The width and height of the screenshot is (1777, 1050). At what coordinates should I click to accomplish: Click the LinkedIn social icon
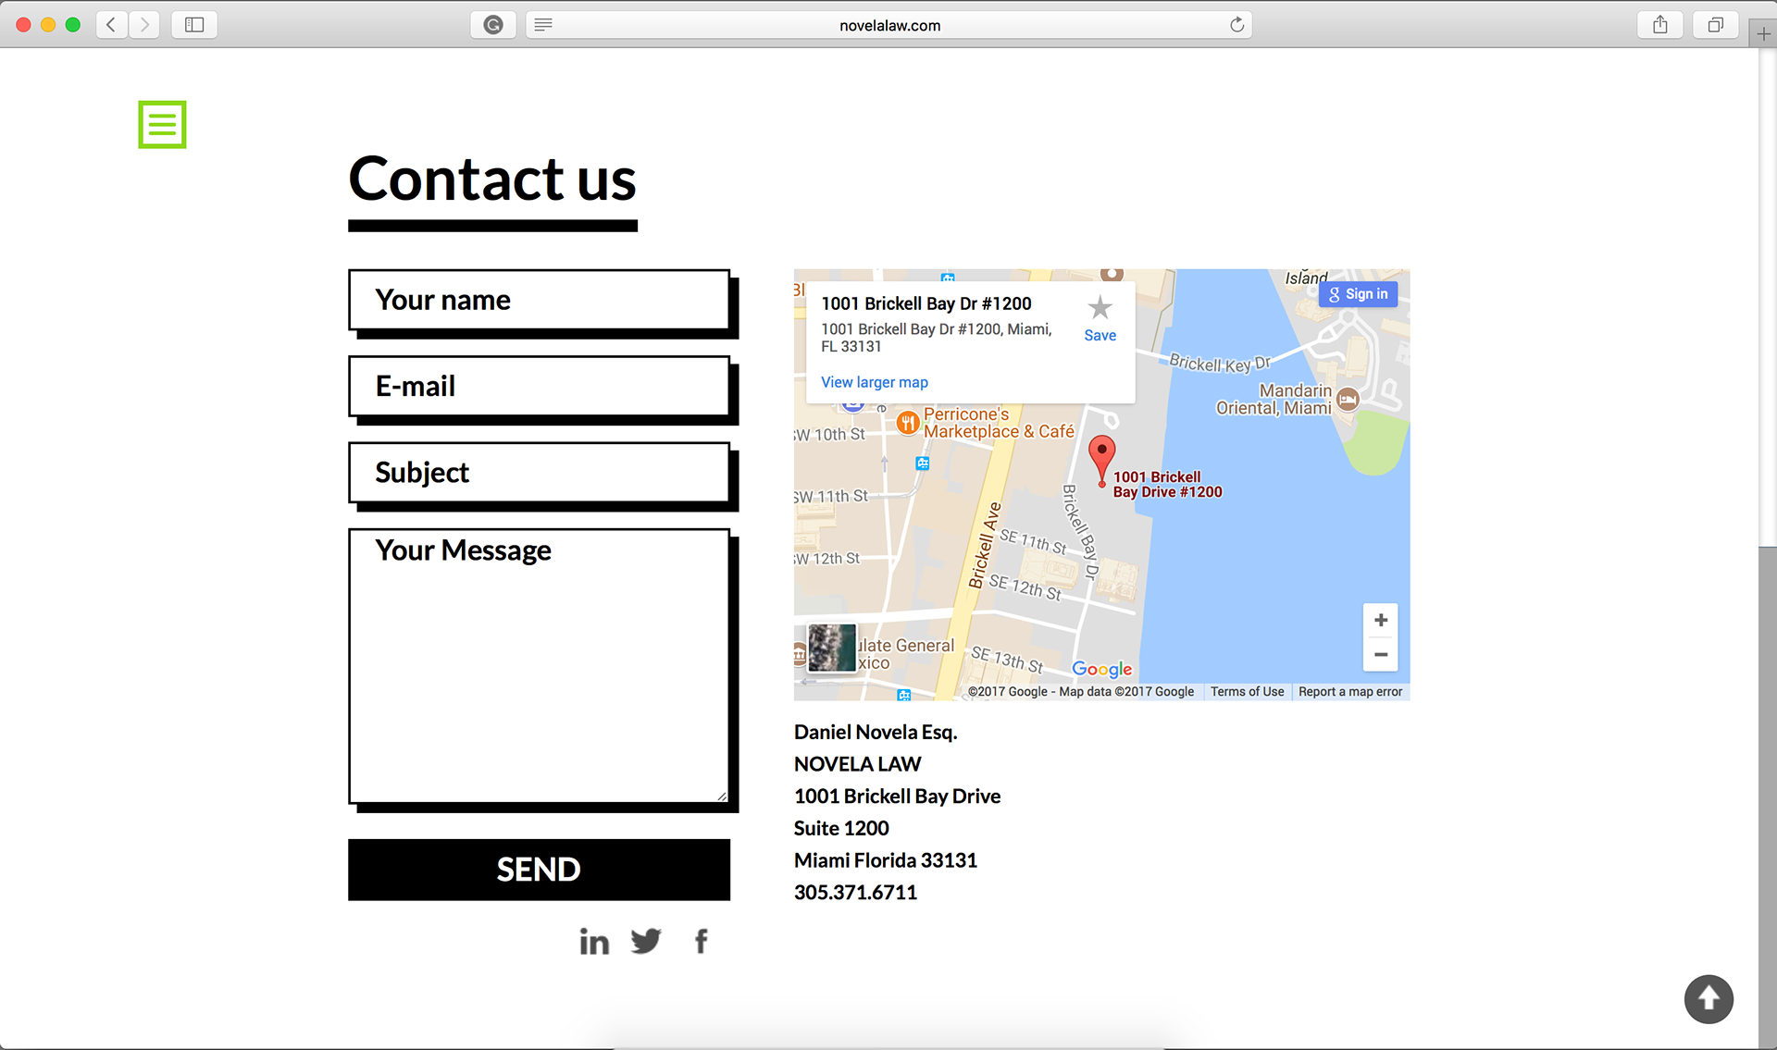click(594, 942)
